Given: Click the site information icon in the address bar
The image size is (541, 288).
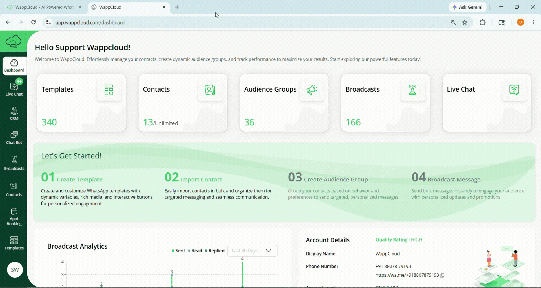Looking at the screenshot, I should pos(48,22).
